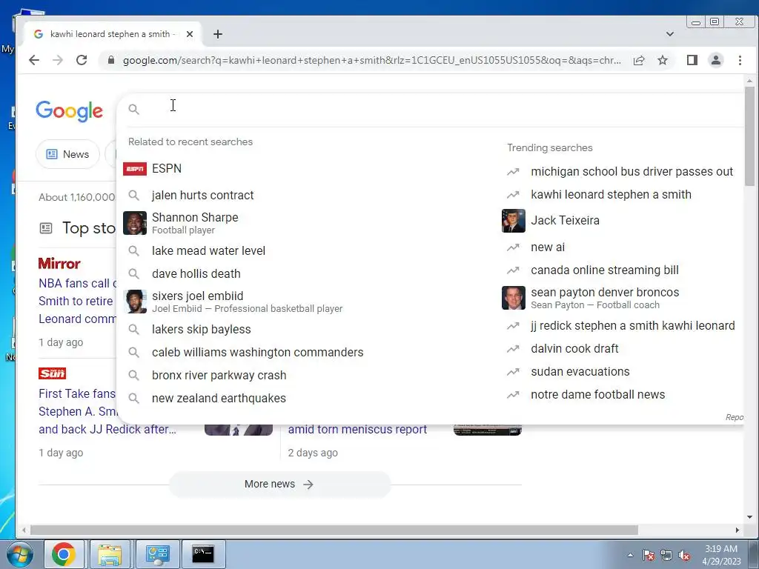759x569 pixels.
Task: Bookmark this page with the star icon
Action: [663, 60]
